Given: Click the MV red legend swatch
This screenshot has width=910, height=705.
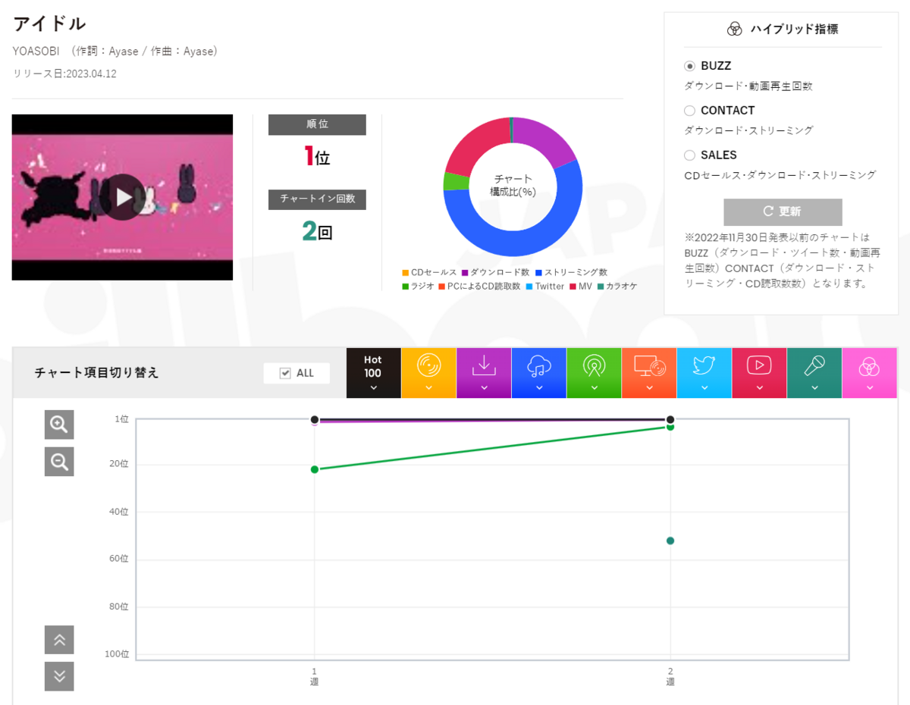Looking at the screenshot, I should point(573,287).
